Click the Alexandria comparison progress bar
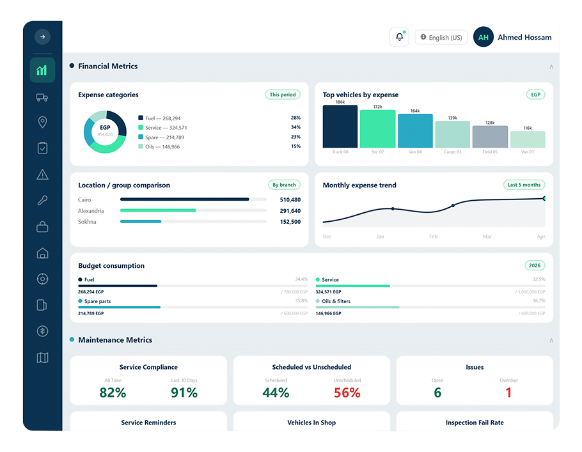This screenshot has height=452, width=582. [x=193, y=210]
